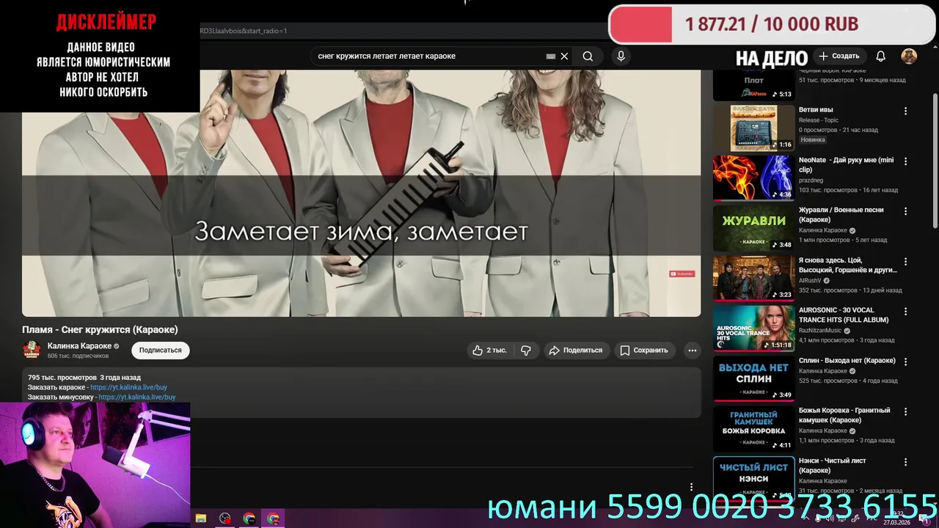This screenshot has height=528, width=939.
Task: Open Калинка Караоке channel name under video
Action: pos(79,346)
